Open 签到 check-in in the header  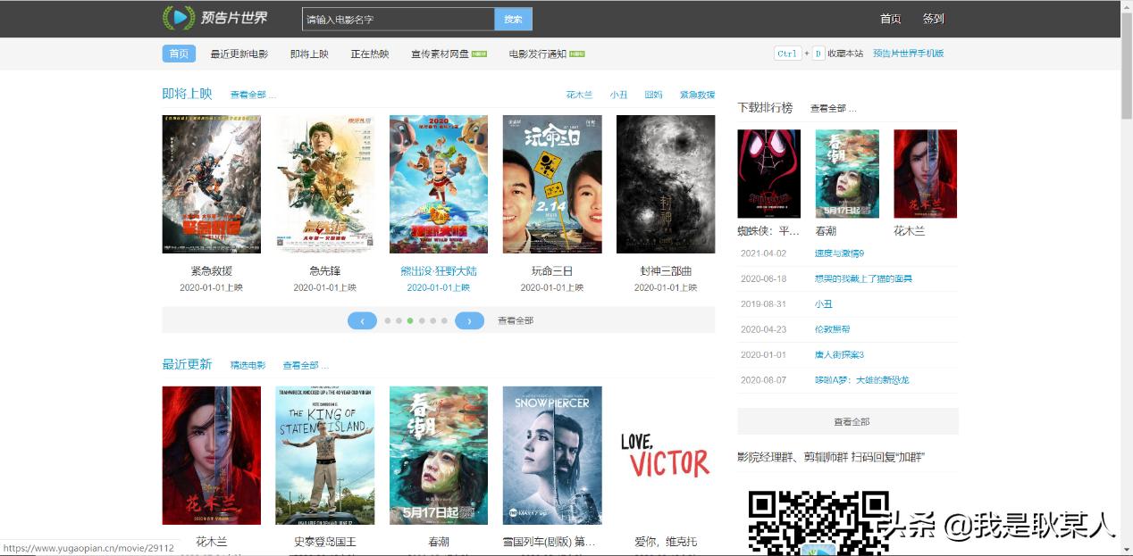point(933,19)
